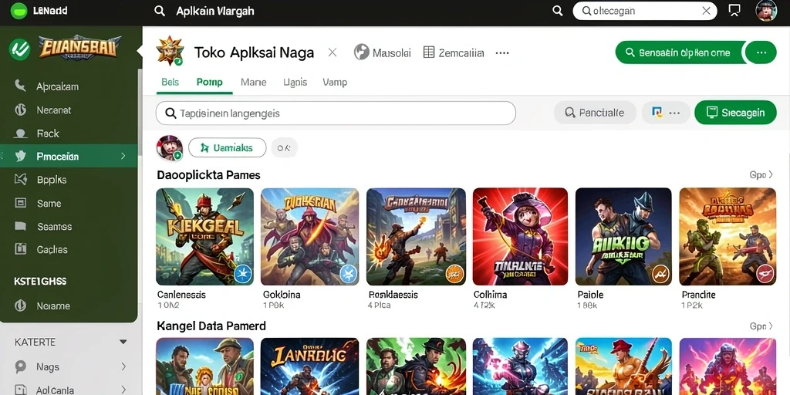The width and height of the screenshot is (790, 395).
Task: Click the Canlenesais title text
Action: pyautogui.click(x=181, y=294)
